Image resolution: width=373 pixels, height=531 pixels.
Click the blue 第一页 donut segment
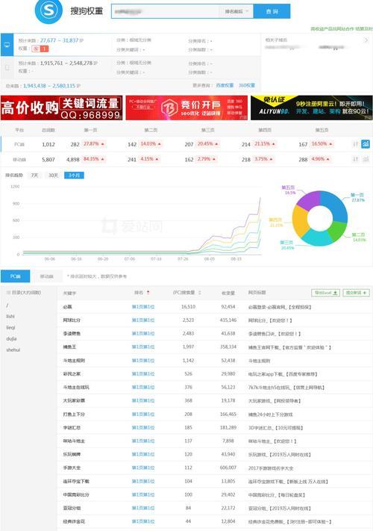pyautogui.click(x=336, y=204)
